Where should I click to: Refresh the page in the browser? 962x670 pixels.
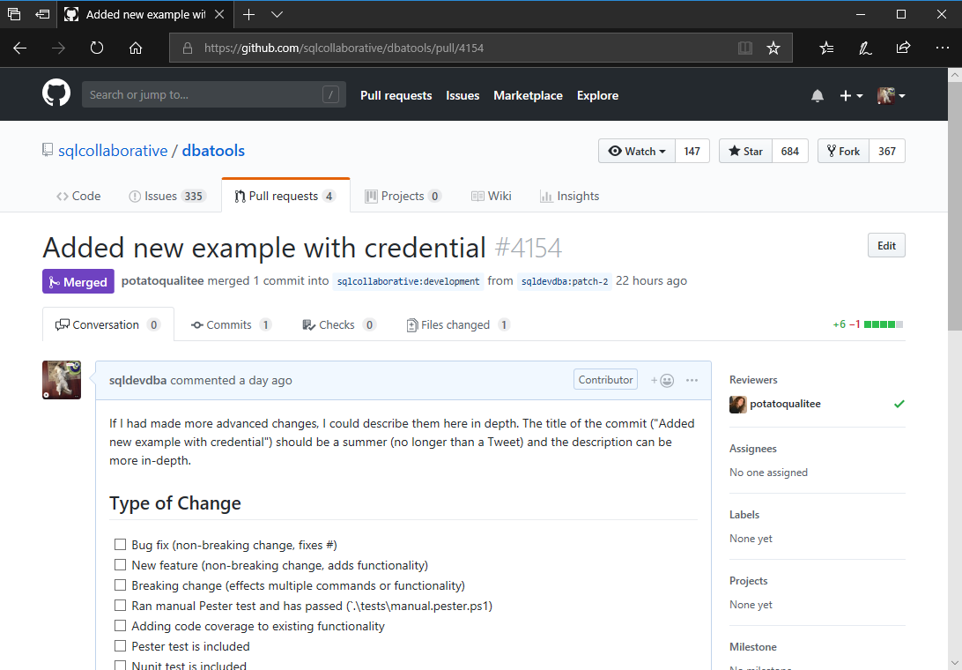pos(97,48)
